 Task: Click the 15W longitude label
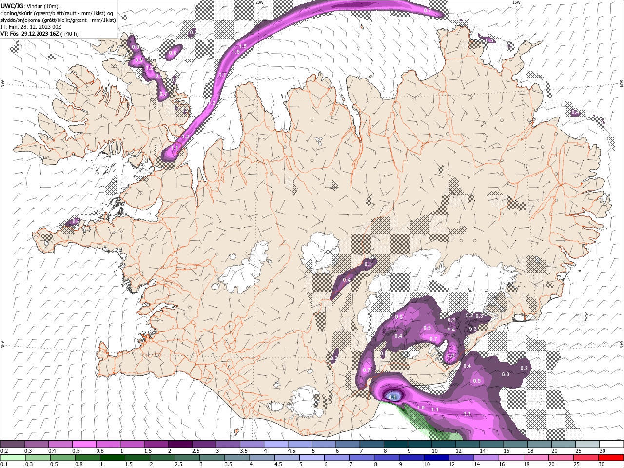click(516, 2)
